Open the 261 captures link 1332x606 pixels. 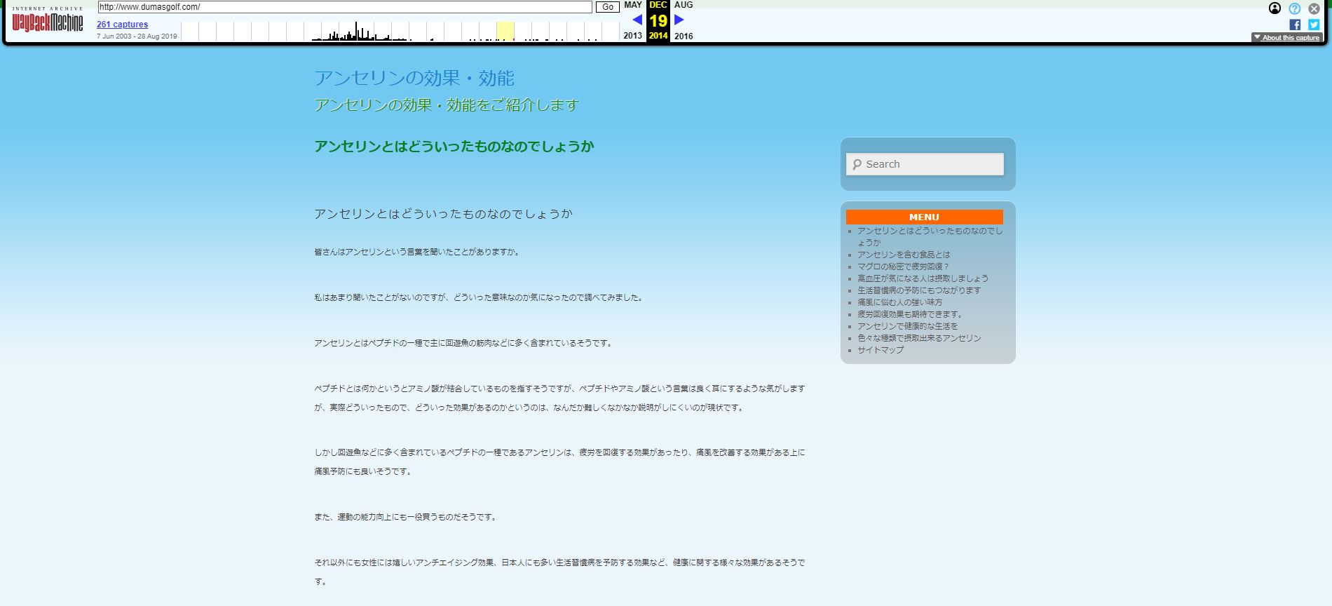coord(122,25)
